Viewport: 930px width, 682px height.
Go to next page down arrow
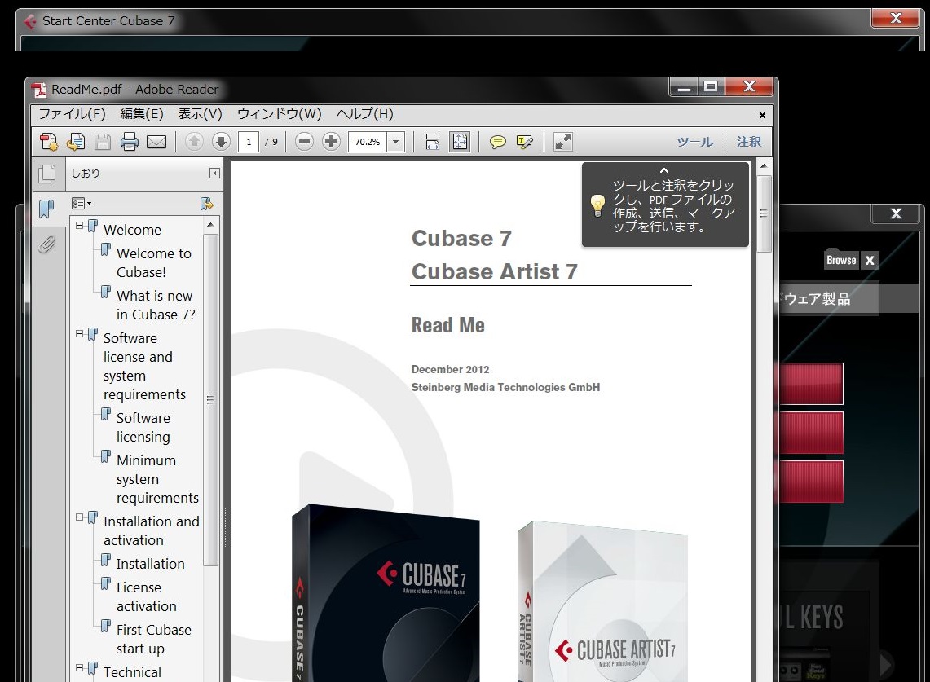(x=221, y=142)
